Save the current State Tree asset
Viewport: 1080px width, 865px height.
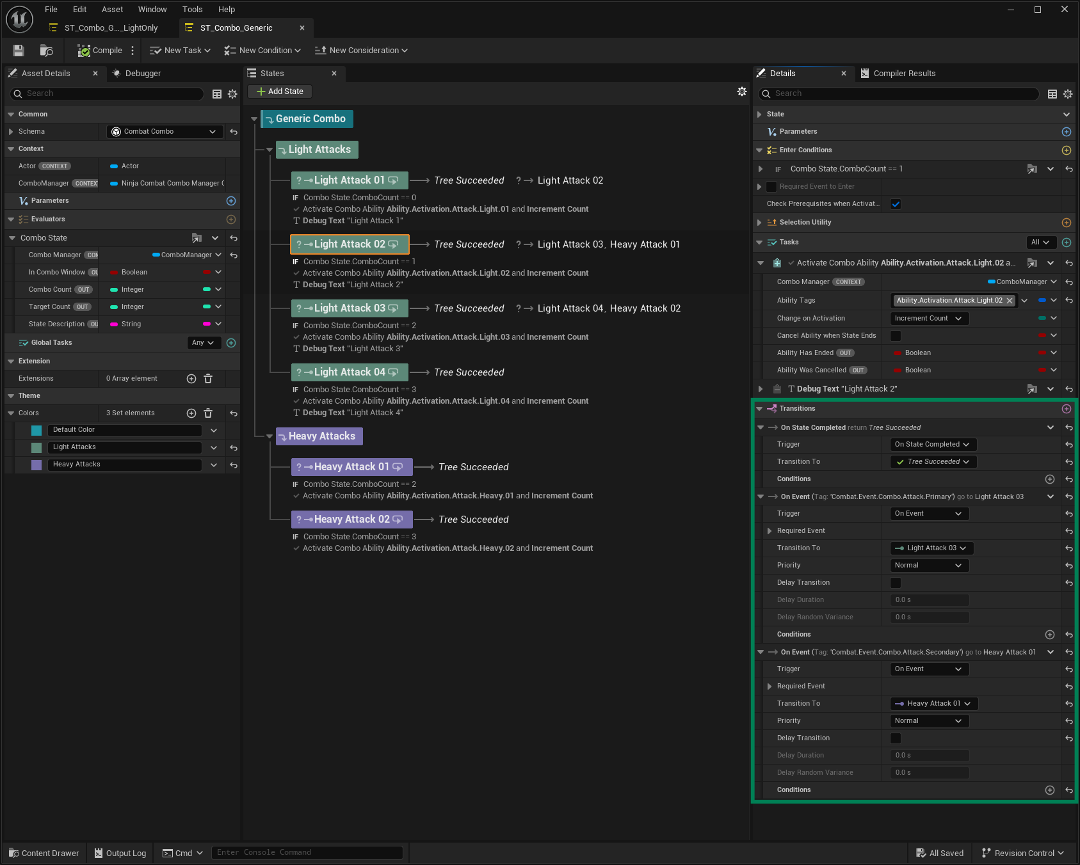pyautogui.click(x=19, y=51)
